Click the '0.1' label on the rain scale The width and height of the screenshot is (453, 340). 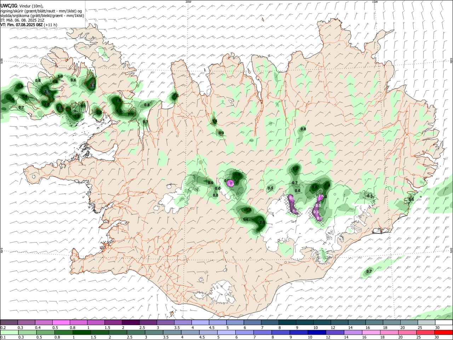point(3,337)
